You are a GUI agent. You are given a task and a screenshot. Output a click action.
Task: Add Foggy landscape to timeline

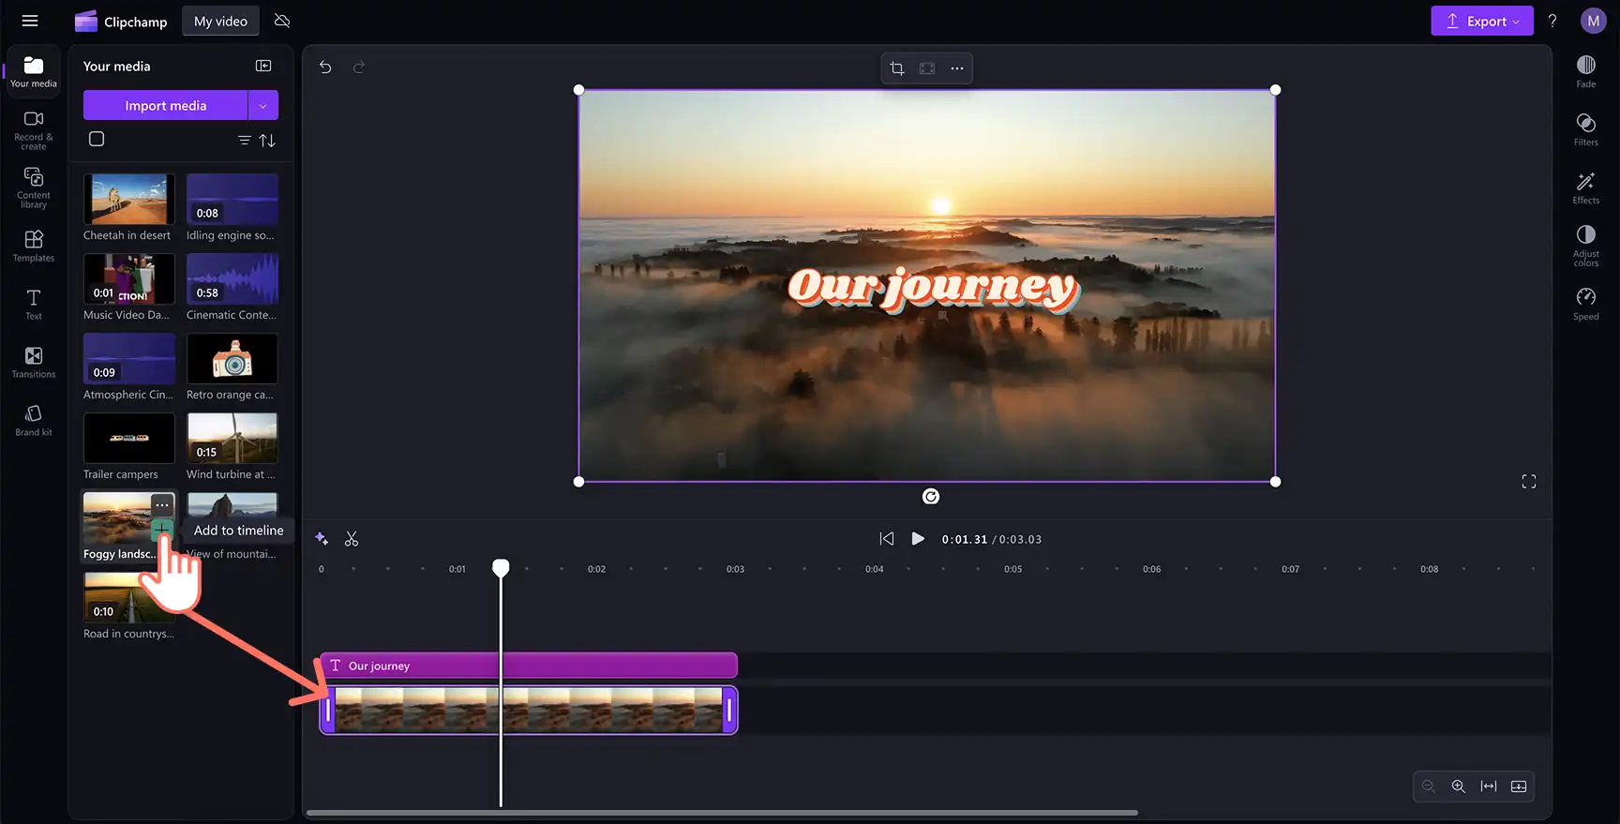pyautogui.click(x=162, y=530)
